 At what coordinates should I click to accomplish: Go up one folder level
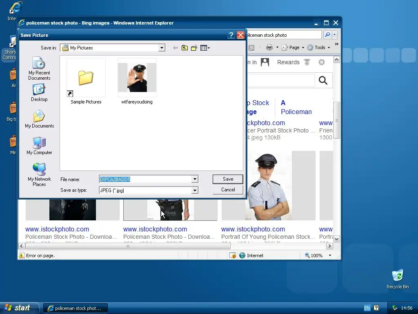tap(185, 48)
